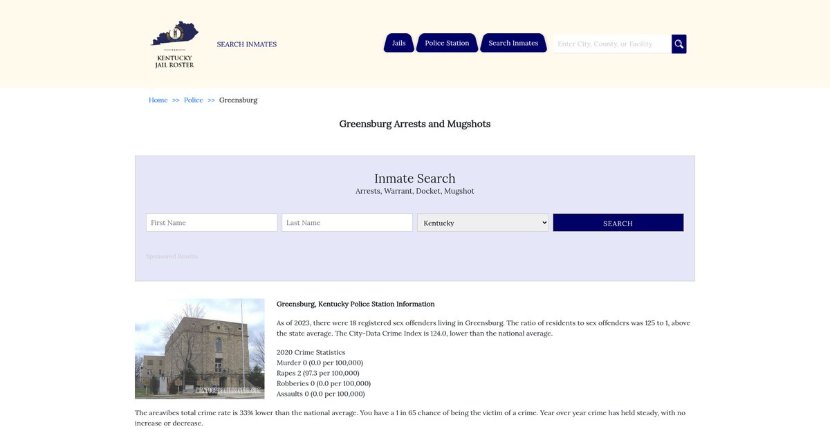Select the Greensburg breadcrumb text
The width and height of the screenshot is (830, 429).
point(238,100)
